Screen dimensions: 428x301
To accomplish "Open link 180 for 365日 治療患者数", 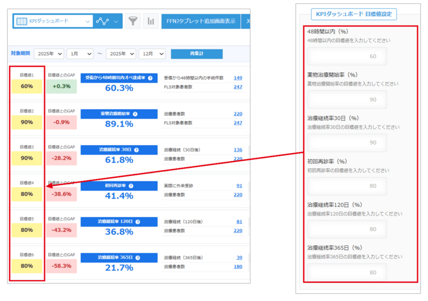I will 238,267.
